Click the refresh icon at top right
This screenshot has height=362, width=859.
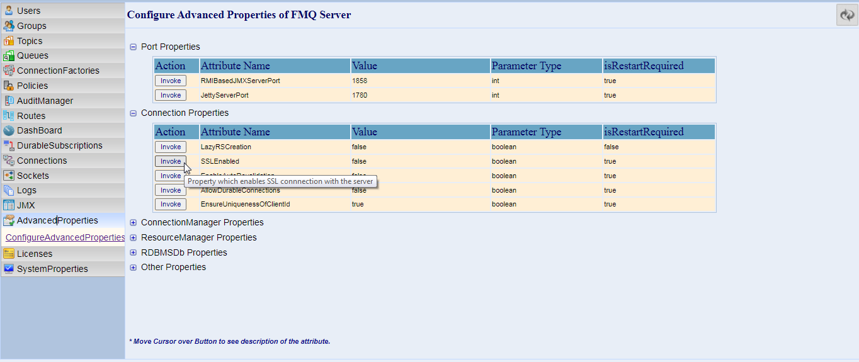[x=847, y=15]
